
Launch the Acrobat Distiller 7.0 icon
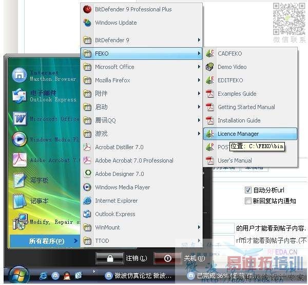tap(87, 147)
